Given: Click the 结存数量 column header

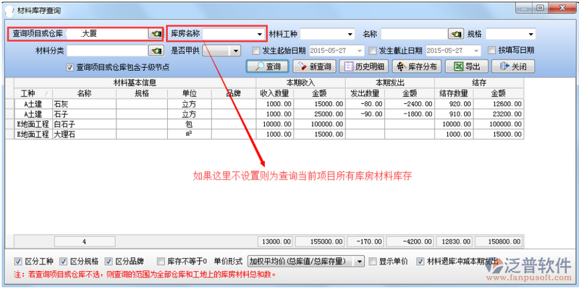Looking at the screenshot, I should [455, 93].
